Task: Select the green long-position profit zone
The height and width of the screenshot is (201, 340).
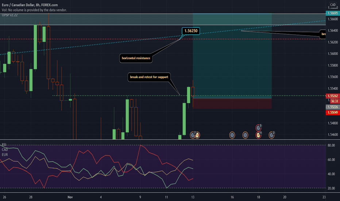Action: 232,56
